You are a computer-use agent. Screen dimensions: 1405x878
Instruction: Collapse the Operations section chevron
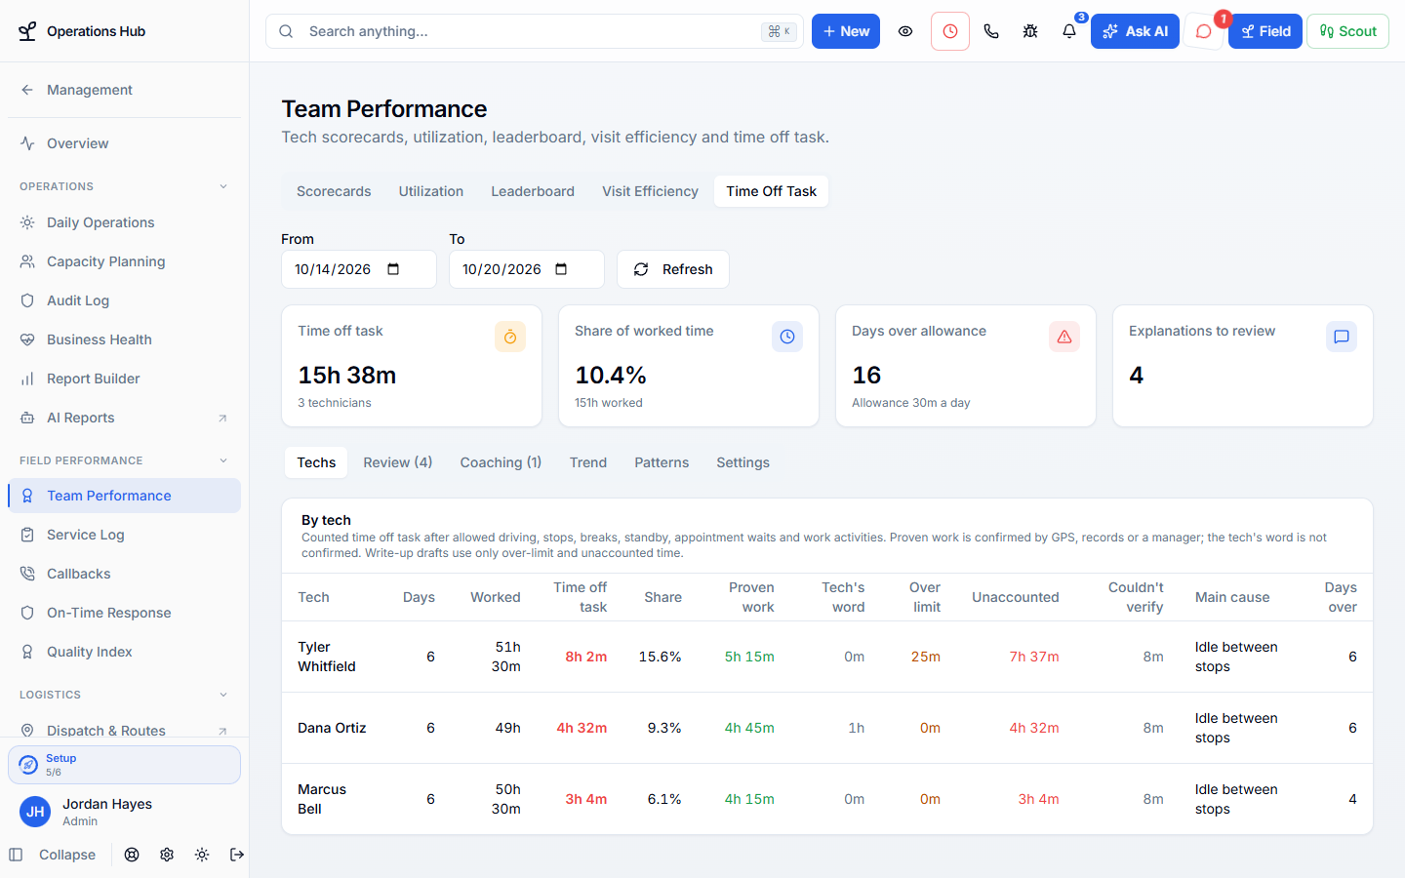point(223,186)
